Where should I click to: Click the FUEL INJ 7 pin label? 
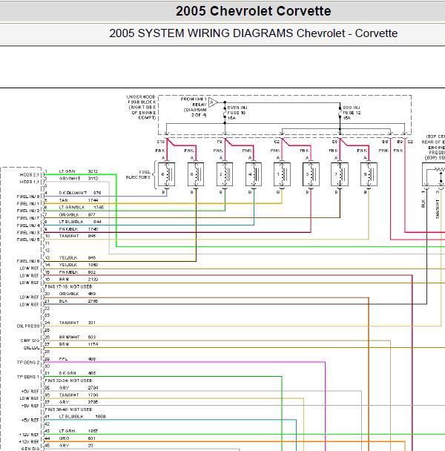[28, 218]
